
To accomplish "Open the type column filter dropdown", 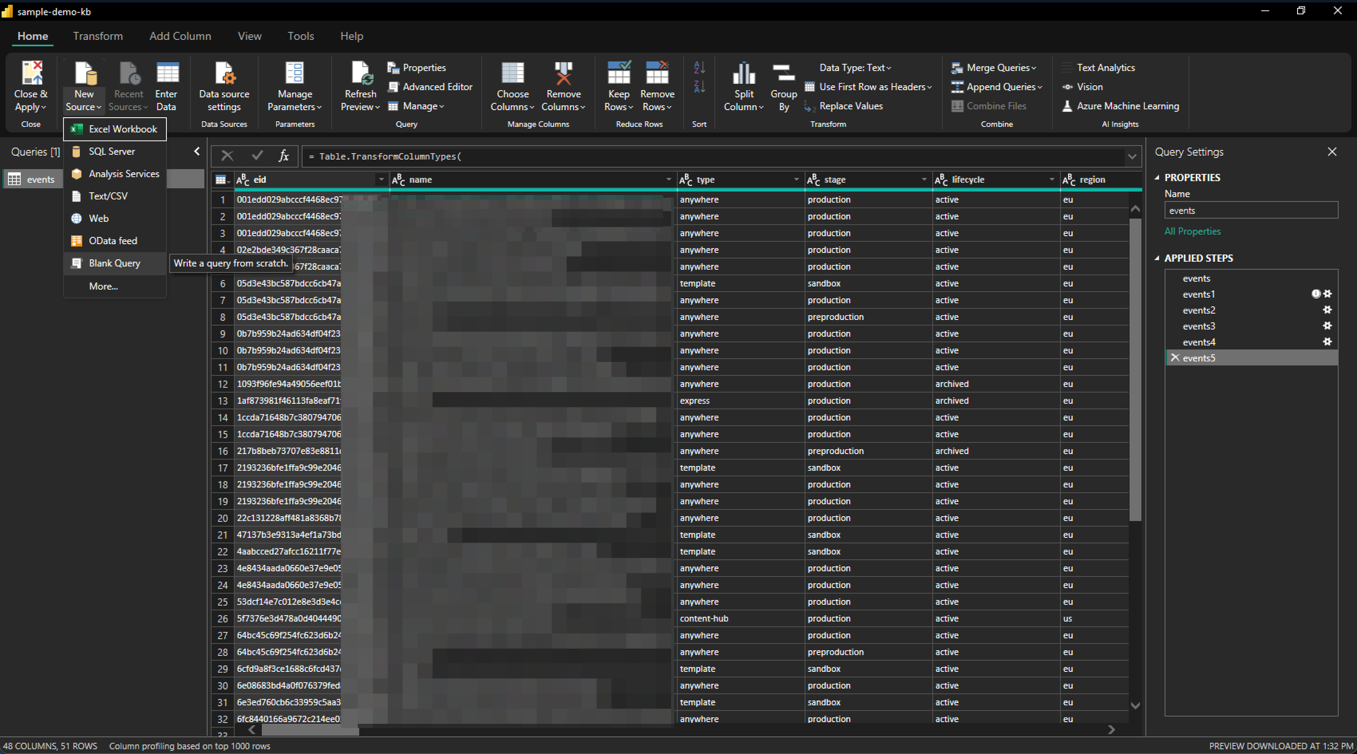I will [x=796, y=180].
